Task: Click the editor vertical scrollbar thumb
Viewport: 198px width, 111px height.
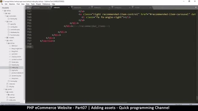Action: pyautogui.click(x=197, y=98)
